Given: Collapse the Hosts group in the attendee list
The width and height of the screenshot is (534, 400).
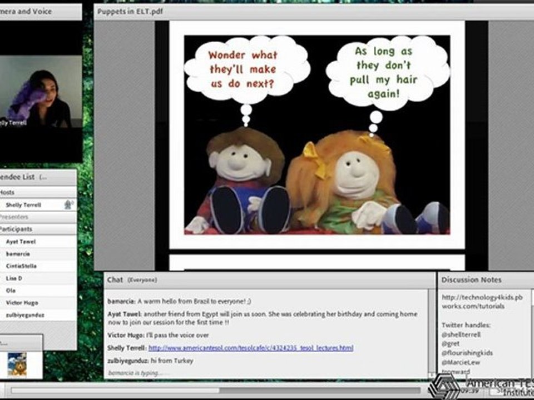Looking at the screenshot, I should click(x=38, y=192).
